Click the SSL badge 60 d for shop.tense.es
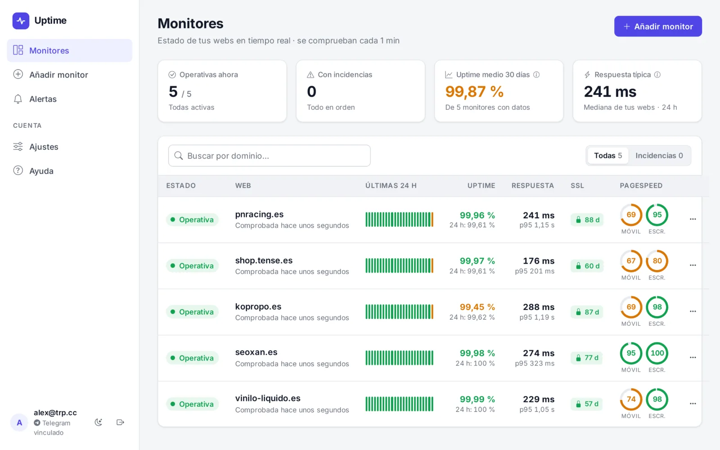 coord(587,266)
